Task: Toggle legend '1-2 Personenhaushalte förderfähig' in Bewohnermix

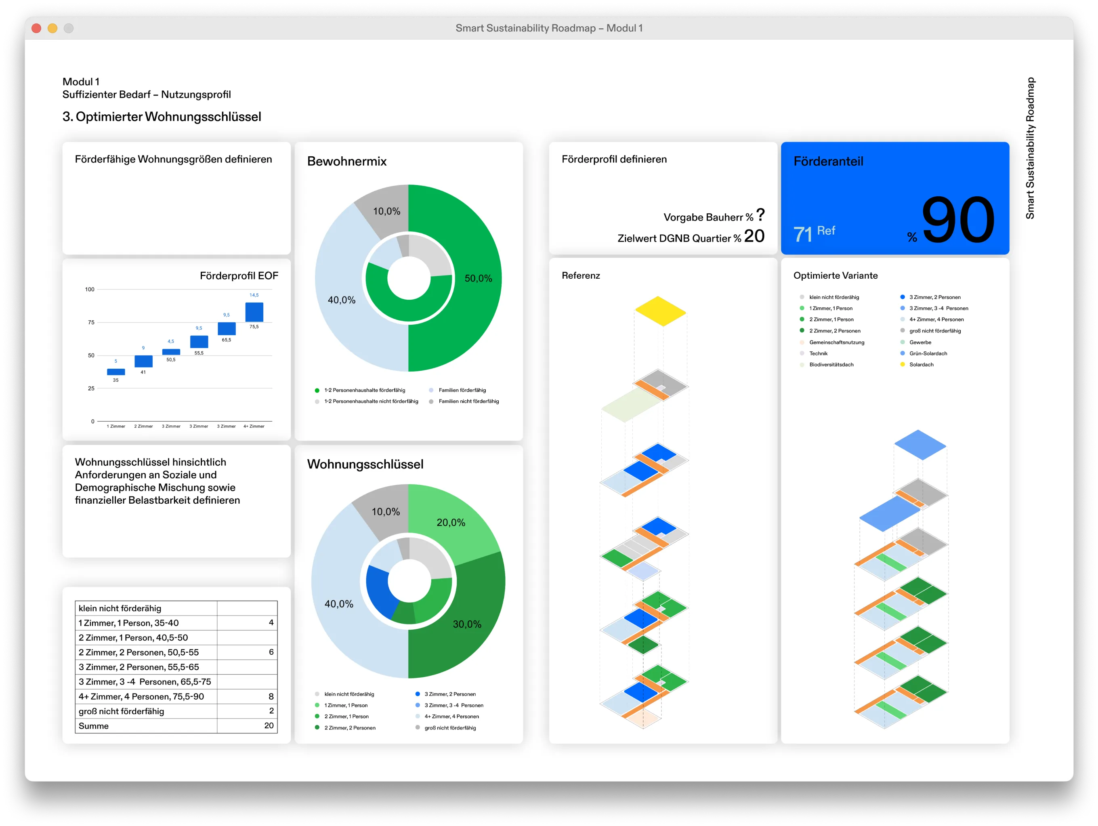Action: [364, 390]
